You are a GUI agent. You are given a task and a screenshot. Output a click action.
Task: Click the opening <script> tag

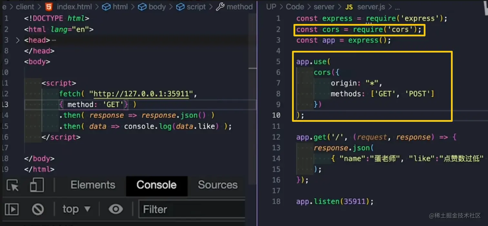[x=59, y=83]
